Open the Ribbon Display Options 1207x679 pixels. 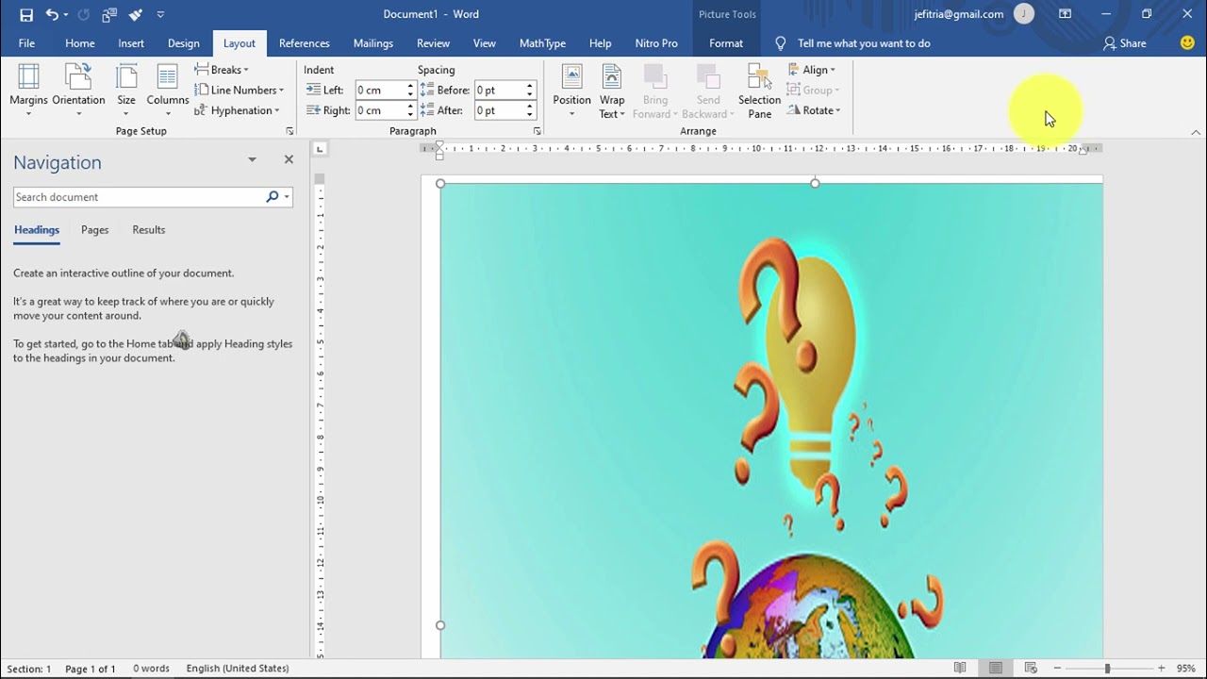1065,14
